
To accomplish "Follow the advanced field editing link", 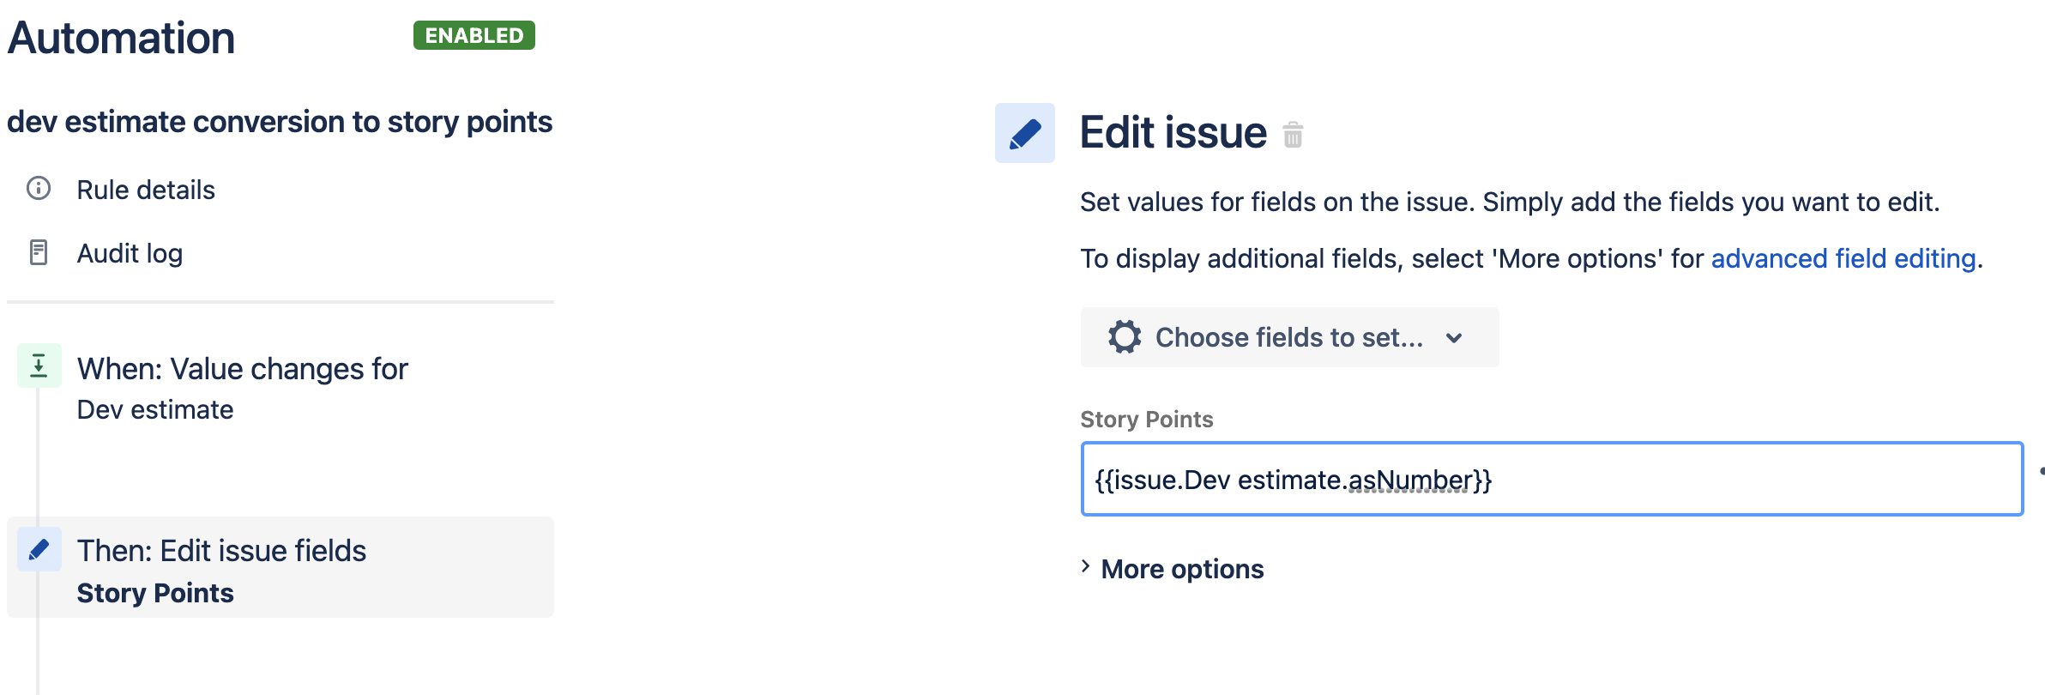I will [x=1843, y=258].
